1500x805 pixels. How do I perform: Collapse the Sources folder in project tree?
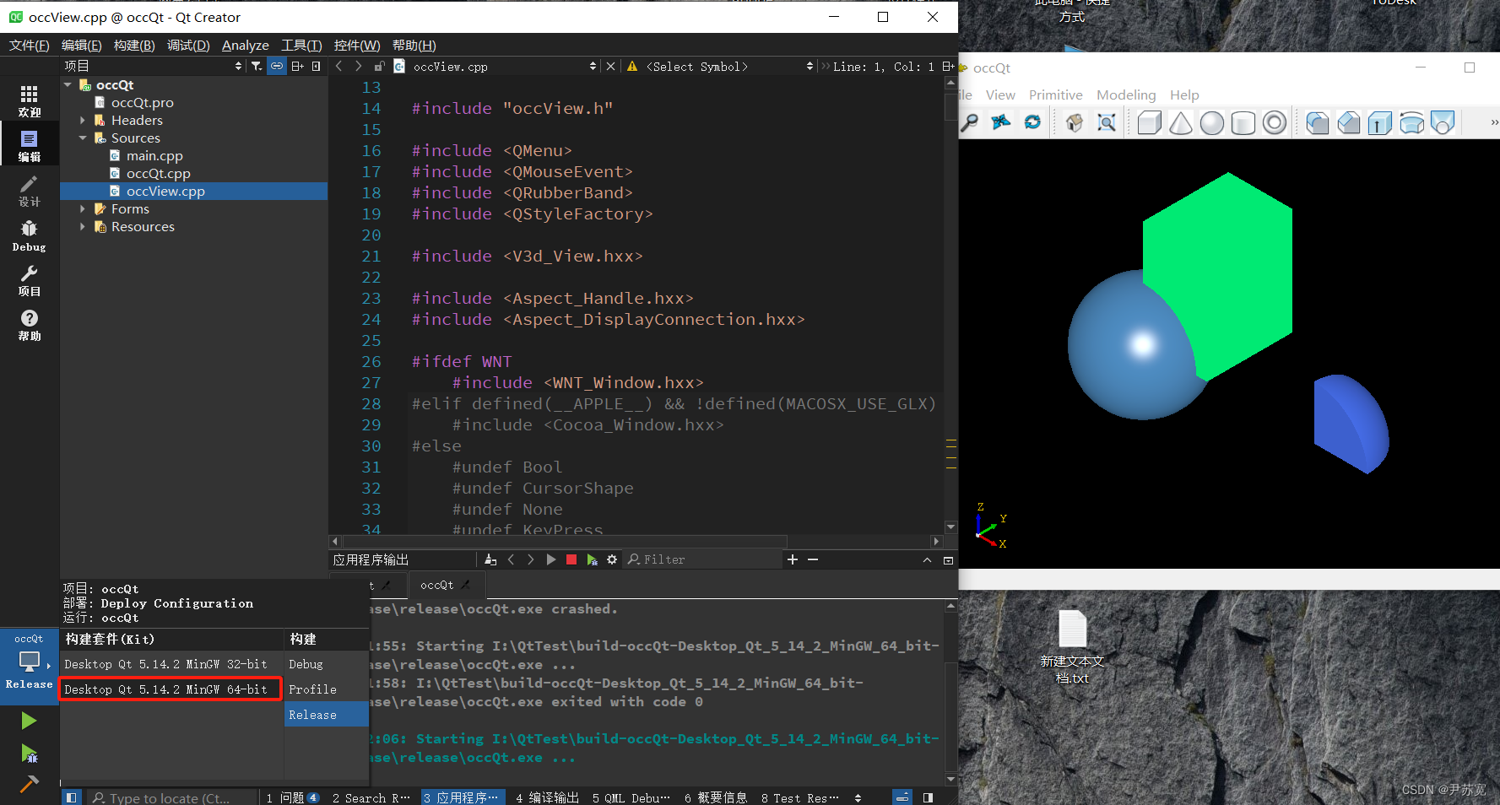(x=83, y=138)
